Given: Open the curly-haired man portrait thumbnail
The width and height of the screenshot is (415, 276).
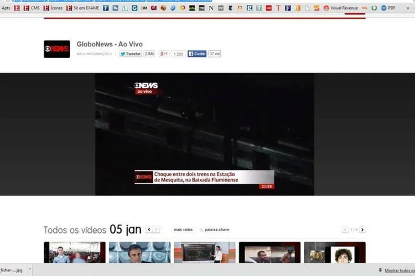Looking at the screenshot, I should (335, 252).
